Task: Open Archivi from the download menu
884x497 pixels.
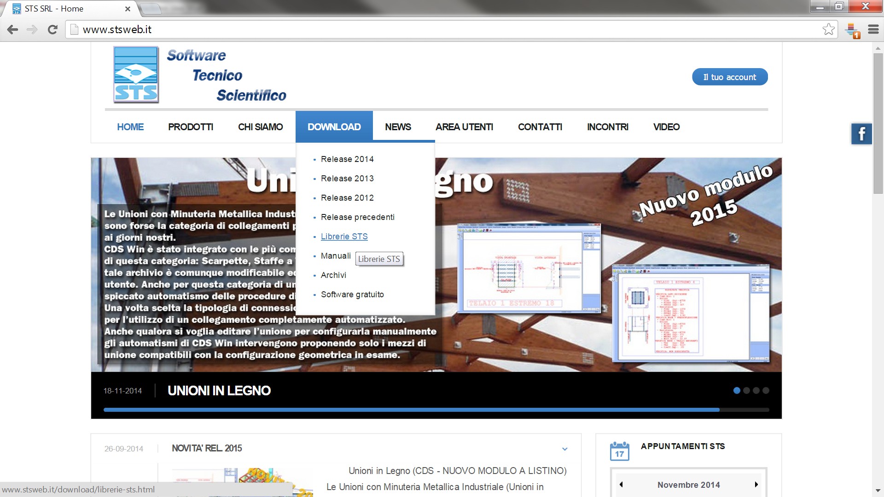Action: [x=333, y=275]
